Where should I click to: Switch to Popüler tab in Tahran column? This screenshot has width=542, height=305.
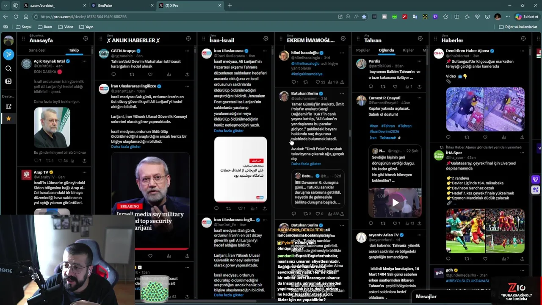tap(363, 50)
